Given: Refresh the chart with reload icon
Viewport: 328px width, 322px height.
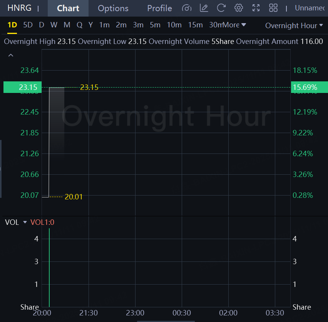Looking at the screenshot, I should pyautogui.click(x=221, y=8).
